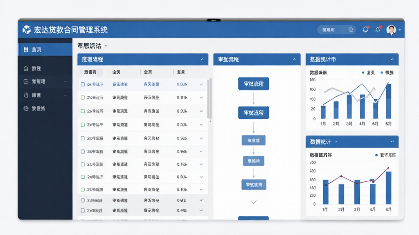Expand the blue highlighted row's chevron
This screenshot has height=235, width=419.
tap(201, 84)
